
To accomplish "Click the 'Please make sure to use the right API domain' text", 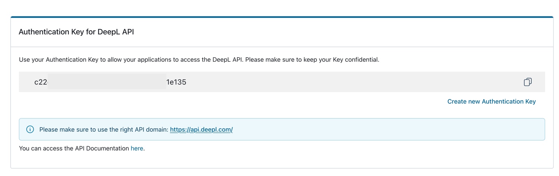I will pos(104,130).
